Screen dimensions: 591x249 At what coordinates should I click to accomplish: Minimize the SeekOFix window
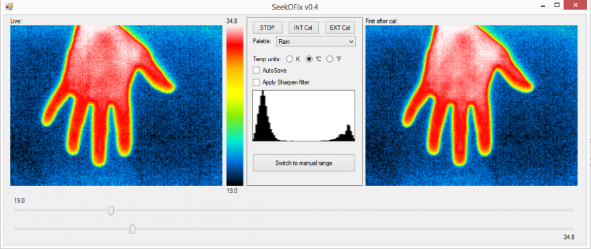[x=543, y=5]
